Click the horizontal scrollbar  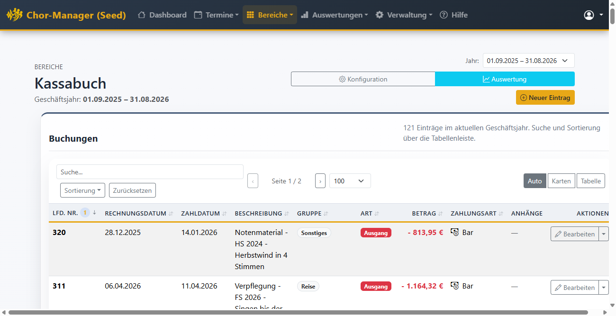click(299, 312)
